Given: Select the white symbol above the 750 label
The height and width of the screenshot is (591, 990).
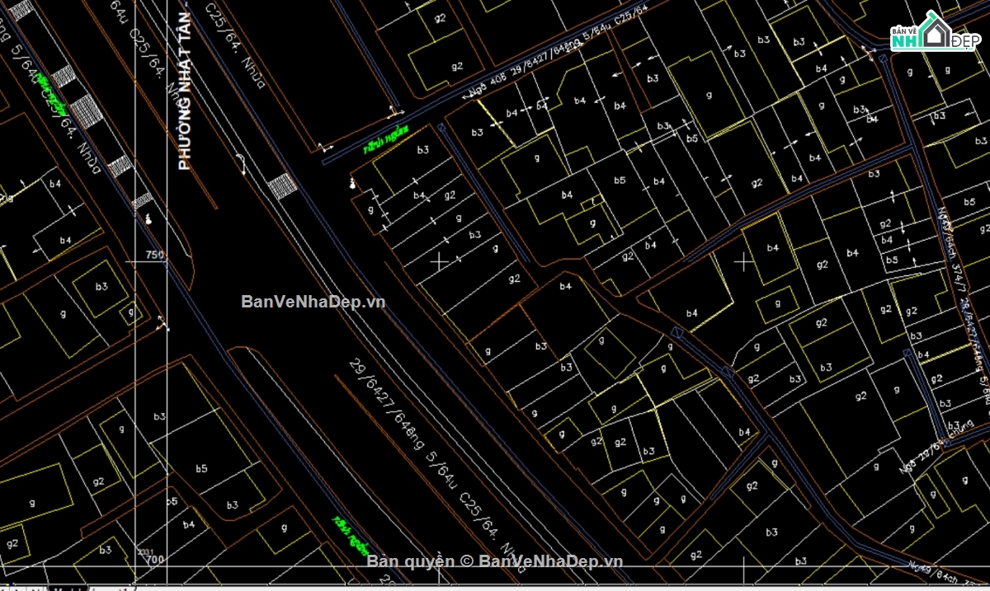Looking at the screenshot, I should click(148, 219).
